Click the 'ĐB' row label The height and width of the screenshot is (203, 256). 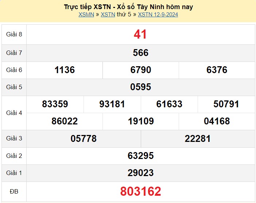click(x=14, y=192)
